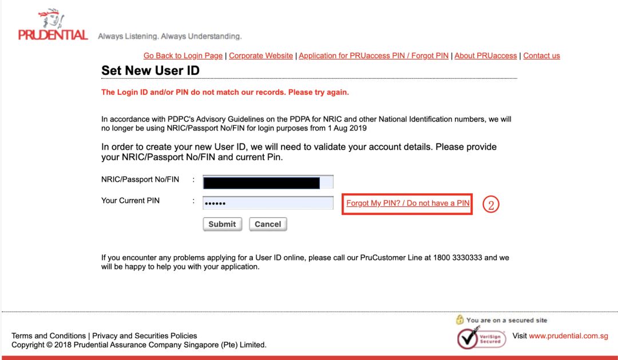This screenshot has height=360, width=618.
Task: Click the red login error message
Action: 225,93
